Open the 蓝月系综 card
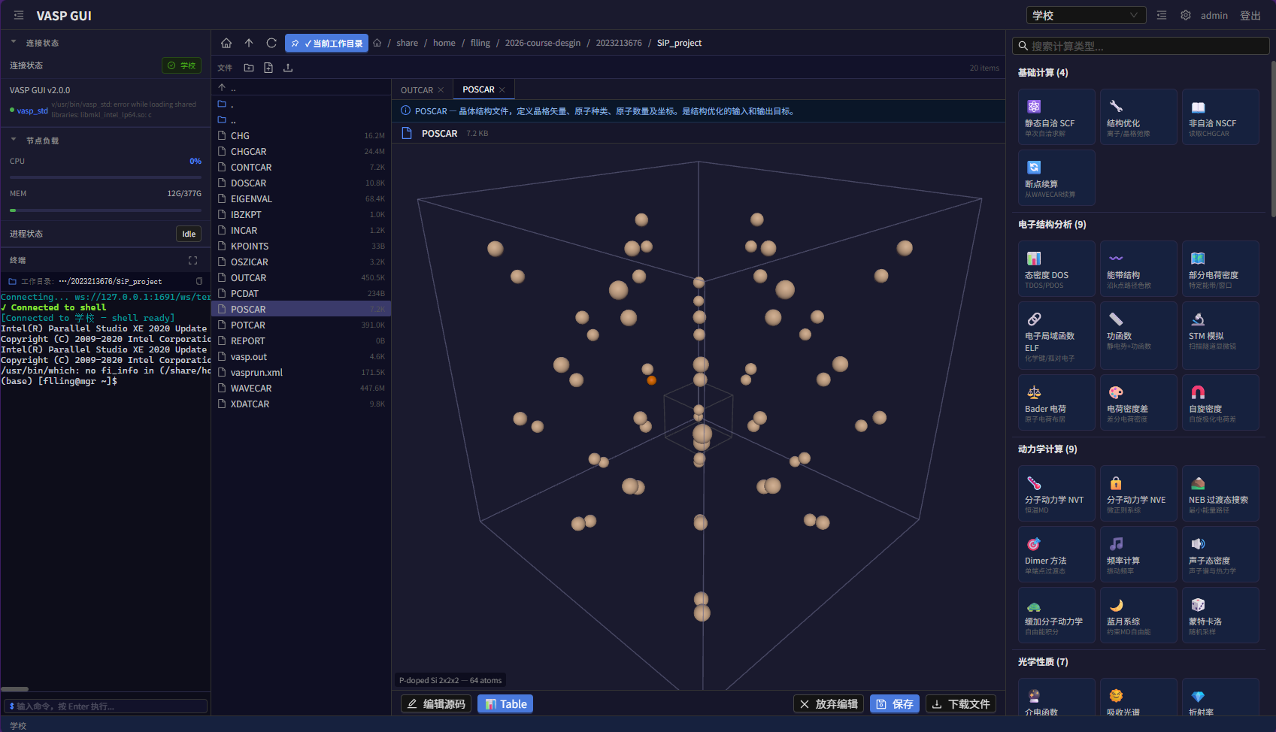Image resolution: width=1276 pixels, height=732 pixels. 1138,615
